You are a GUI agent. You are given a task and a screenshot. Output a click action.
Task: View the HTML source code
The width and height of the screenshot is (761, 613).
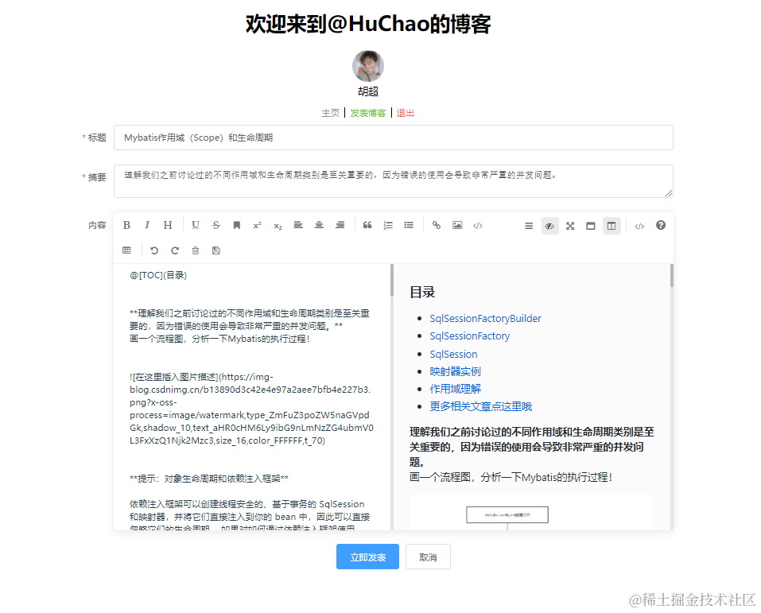point(639,226)
